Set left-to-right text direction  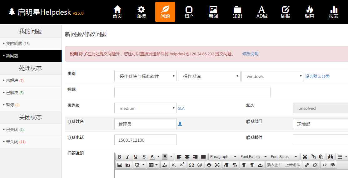226,165
